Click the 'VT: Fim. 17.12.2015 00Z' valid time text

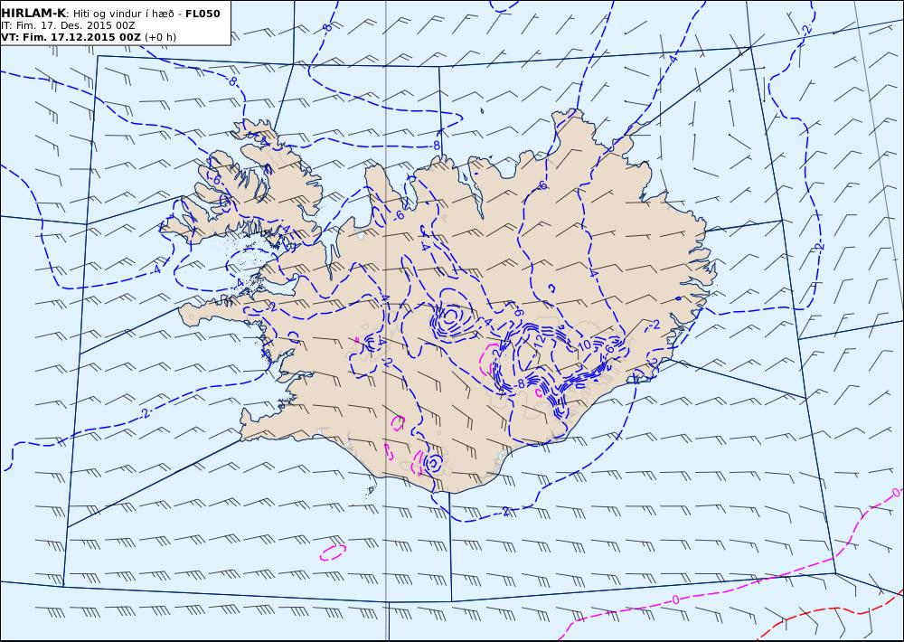click(x=71, y=37)
